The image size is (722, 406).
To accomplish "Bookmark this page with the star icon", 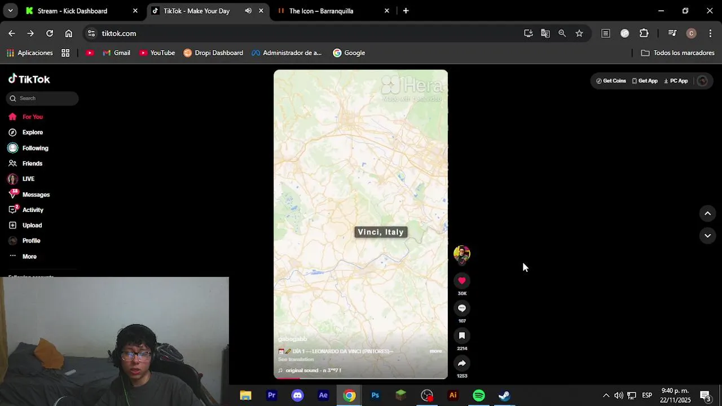I will [579, 33].
